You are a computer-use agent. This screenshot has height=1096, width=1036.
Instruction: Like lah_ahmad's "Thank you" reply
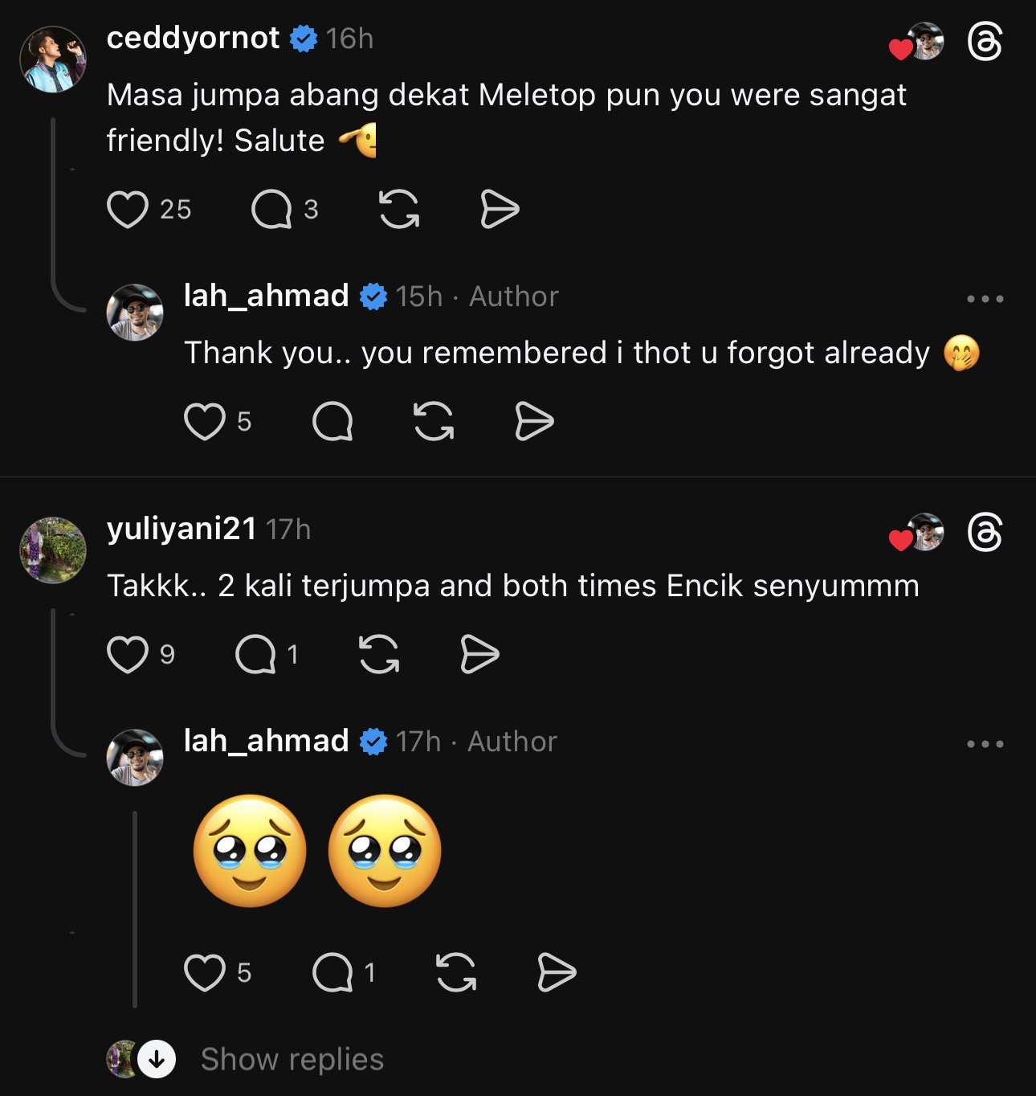pyautogui.click(x=205, y=422)
